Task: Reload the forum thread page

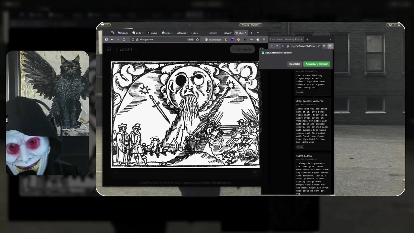Action: [277, 46]
